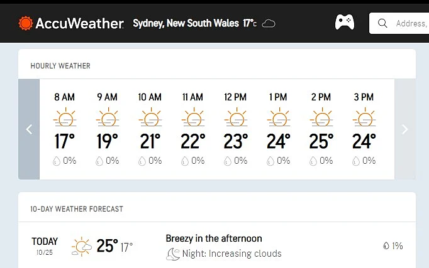Click the cloud icon beside 17°c

tap(269, 24)
